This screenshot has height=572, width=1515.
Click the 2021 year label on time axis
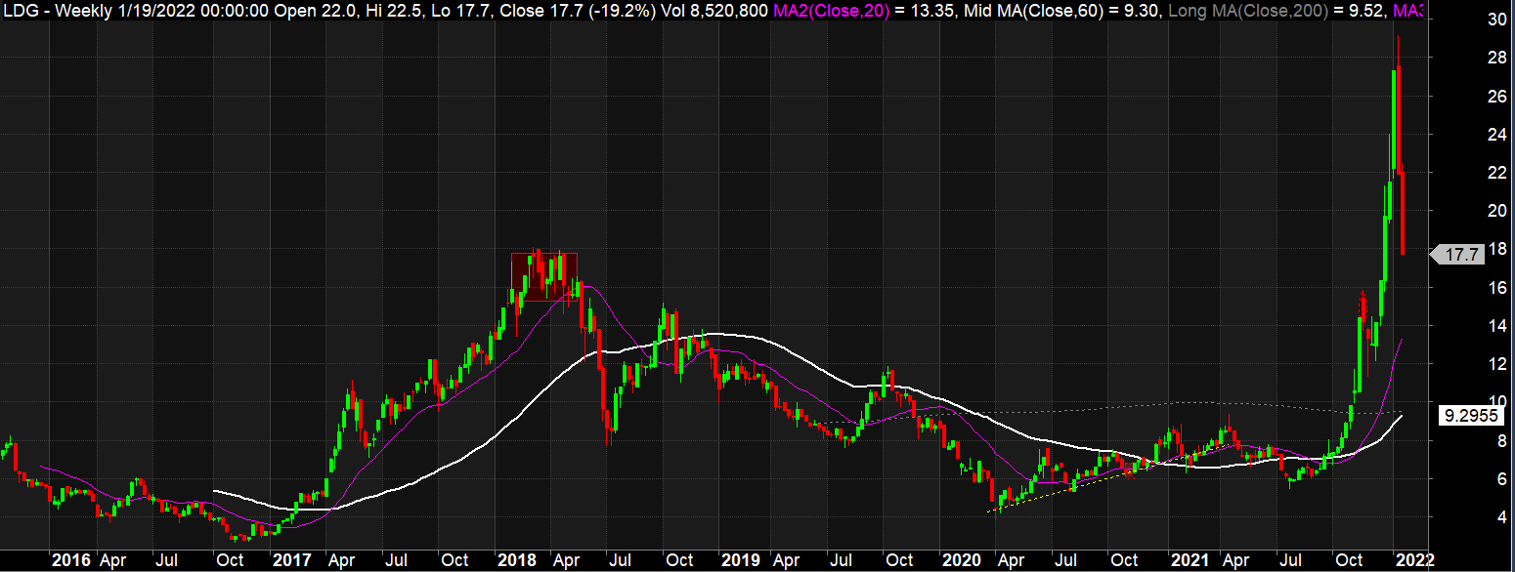coord(1190,560)
